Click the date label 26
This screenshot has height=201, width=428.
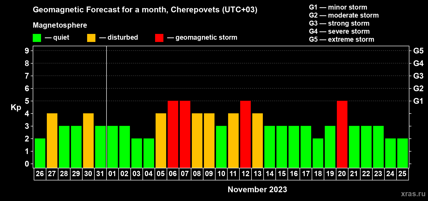tap(40, 174)
